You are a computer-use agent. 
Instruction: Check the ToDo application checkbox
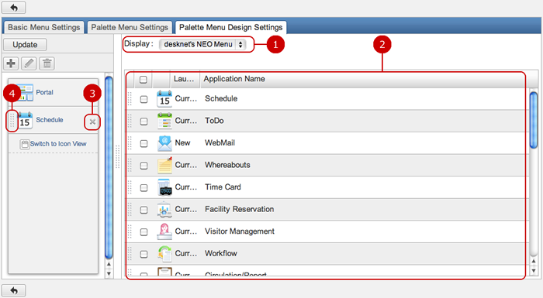pyautogui.click(x=144, y=122)
